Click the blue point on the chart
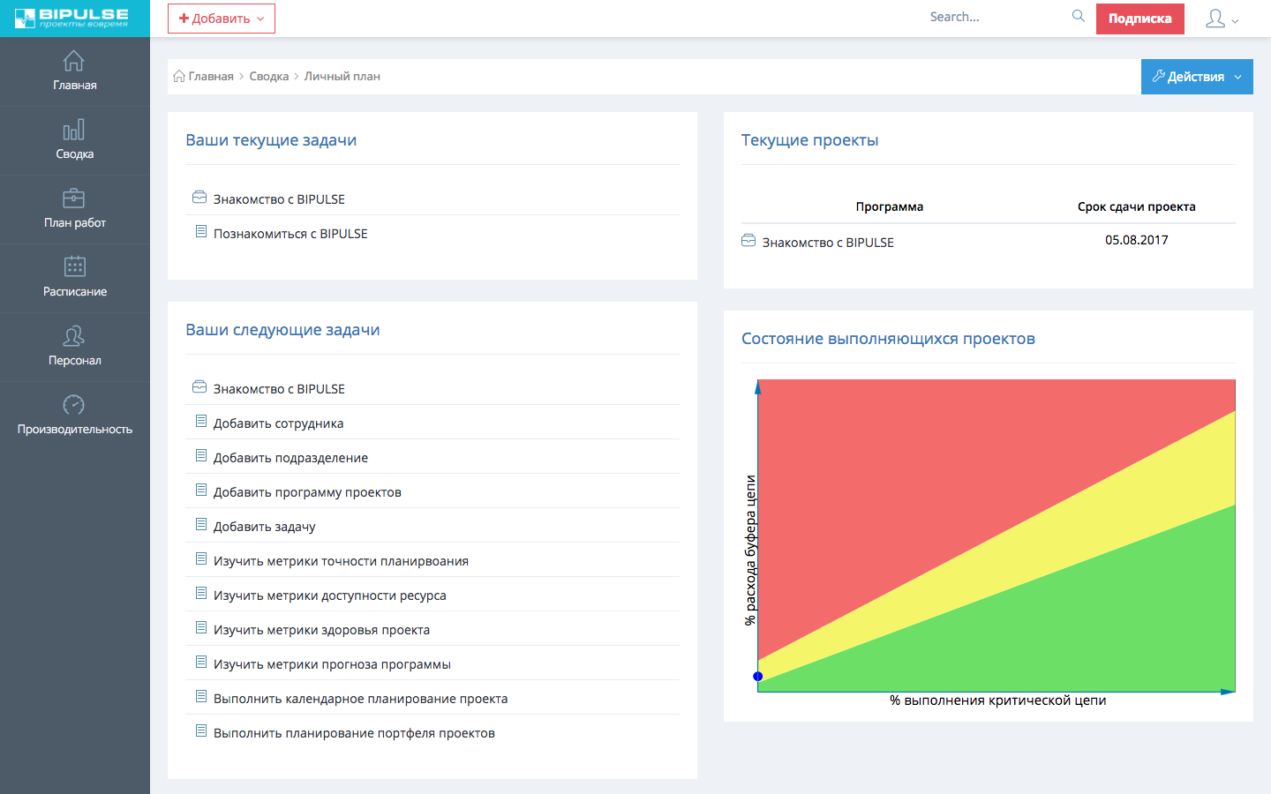1271x794 pixels. click(x=757, y=677)
